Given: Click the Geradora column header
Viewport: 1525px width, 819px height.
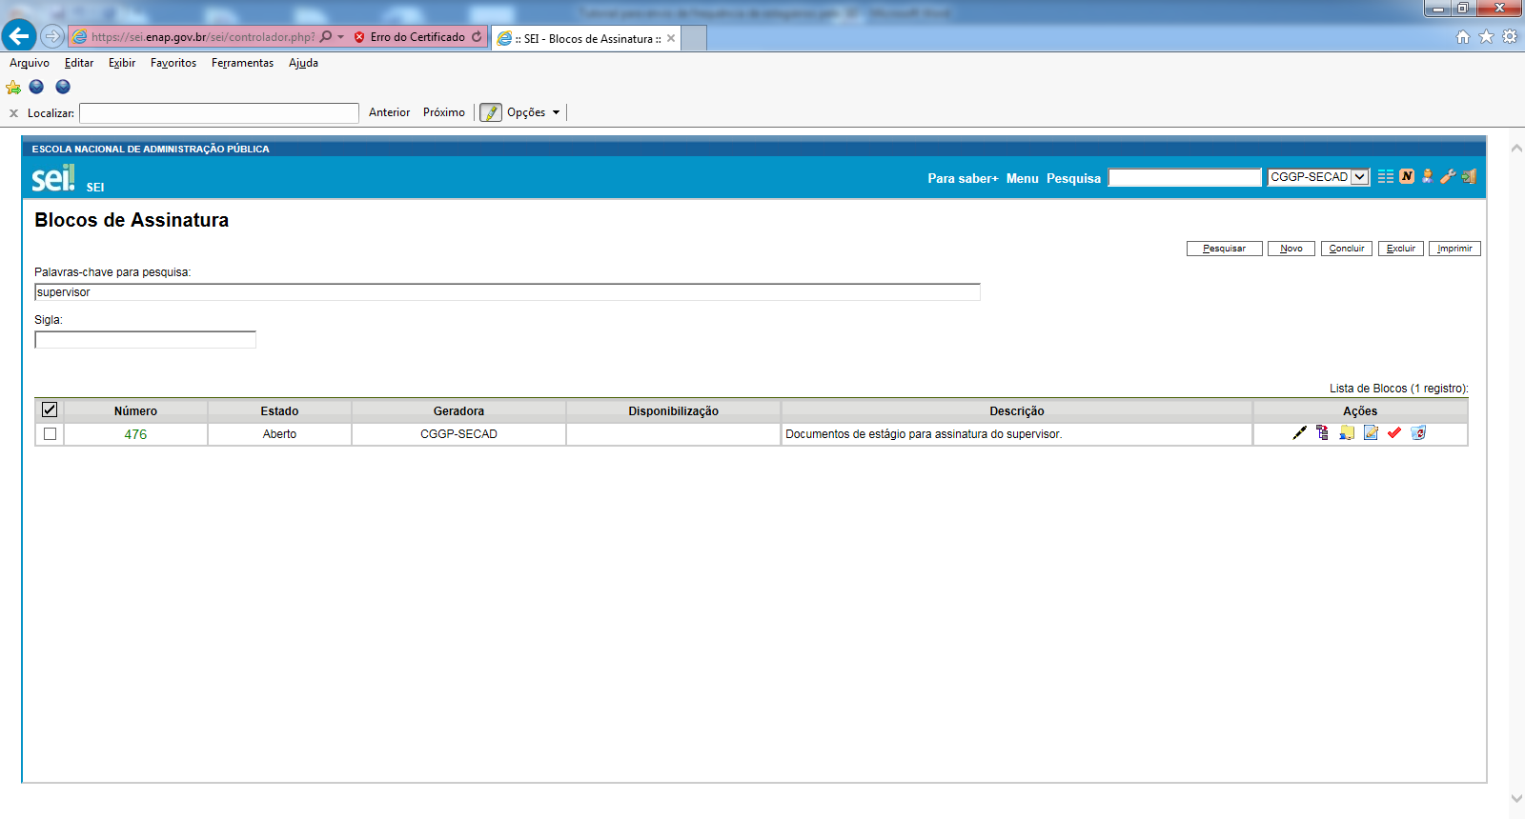Looking at the screenshot, I should (458, 411).
